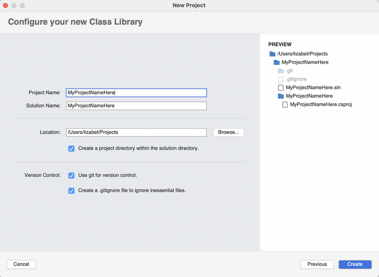Toggle 'Create a project directory within the solution directory' checkbox

click(x=72, y=148)
